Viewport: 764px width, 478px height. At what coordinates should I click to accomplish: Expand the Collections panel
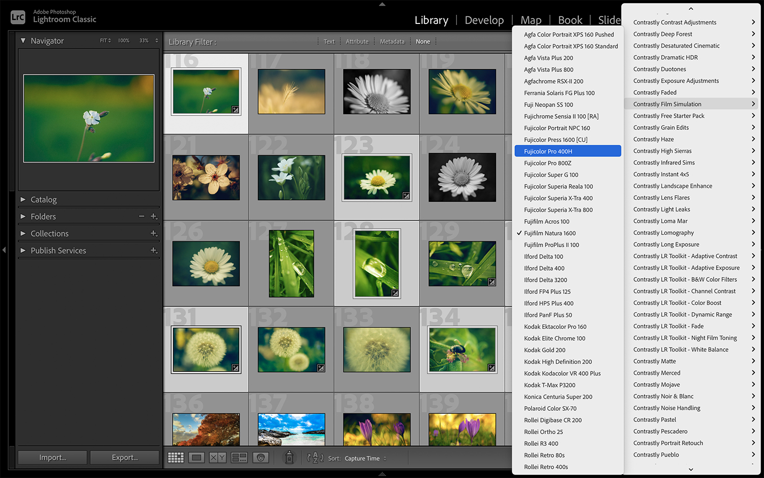point(23,233)
